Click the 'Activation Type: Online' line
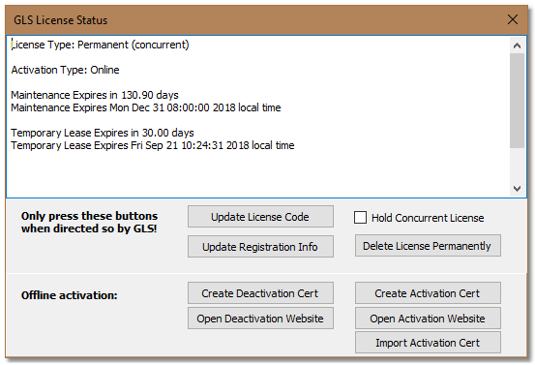535x365 pixels. coord(65,70)
